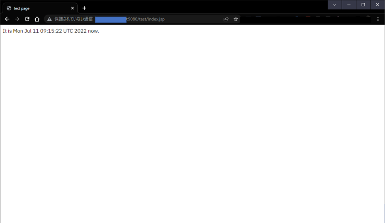Minimize the browser window
385x223 pixels.
pyautogui.click(x=348, y=5)
